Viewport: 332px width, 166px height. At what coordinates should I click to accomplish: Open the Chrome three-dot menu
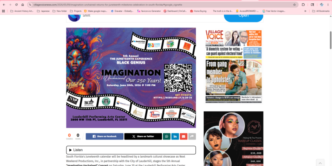click(328, 5)
